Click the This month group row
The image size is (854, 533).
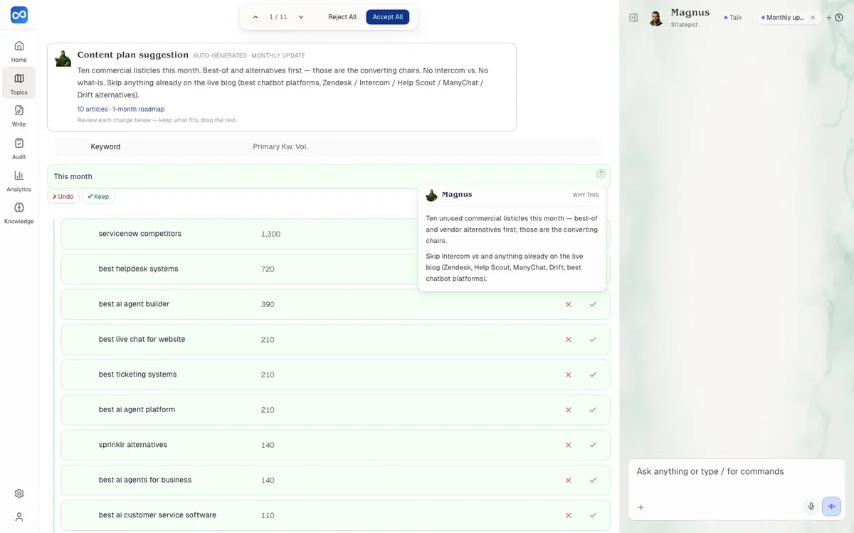tap(328, 176)
